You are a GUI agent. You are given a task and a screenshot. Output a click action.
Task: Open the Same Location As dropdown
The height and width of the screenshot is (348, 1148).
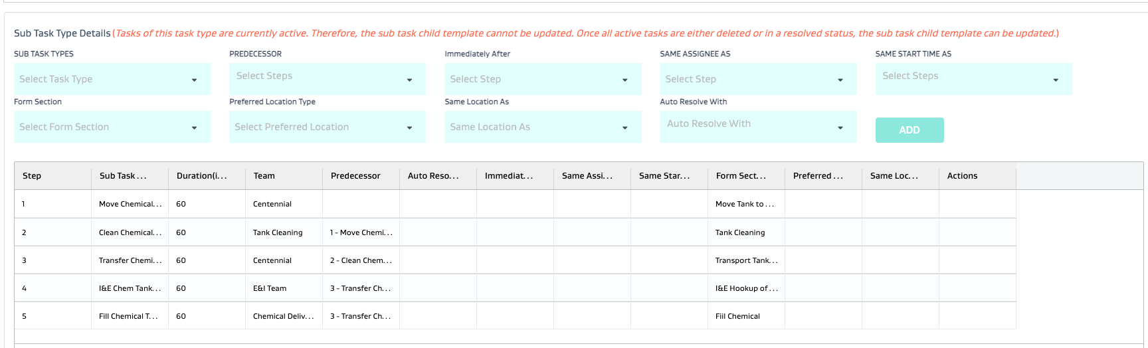click(x=542, y=127)
